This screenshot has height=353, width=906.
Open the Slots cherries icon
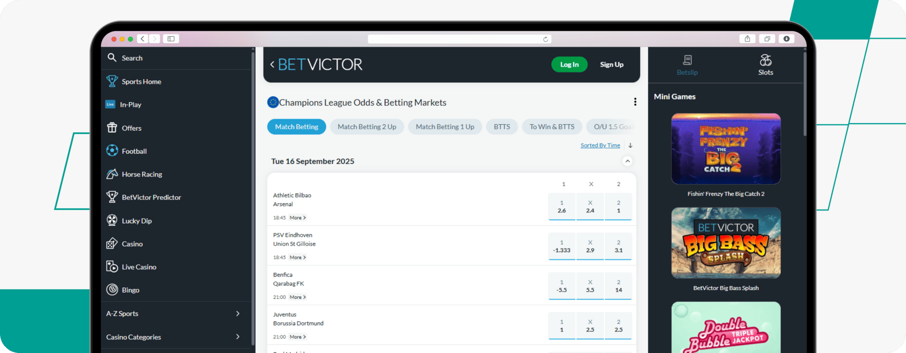766,60
